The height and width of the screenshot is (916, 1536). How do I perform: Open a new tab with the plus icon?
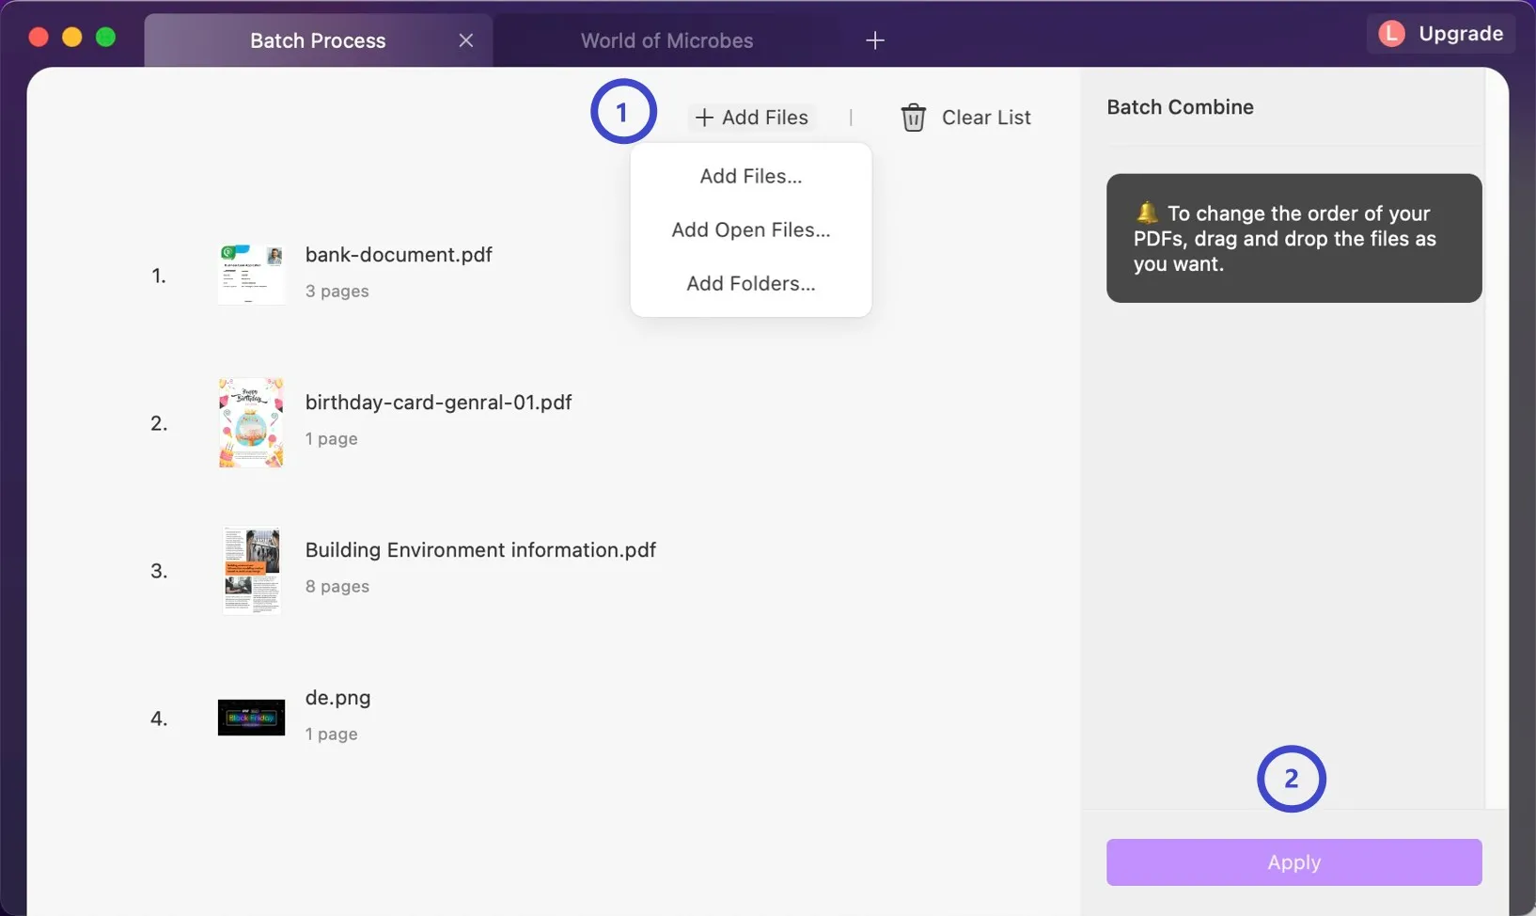click(x=876, y=39)
